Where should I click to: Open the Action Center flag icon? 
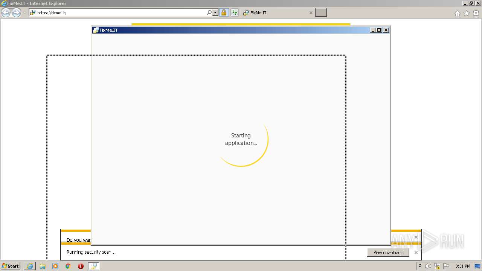[447, 266]
